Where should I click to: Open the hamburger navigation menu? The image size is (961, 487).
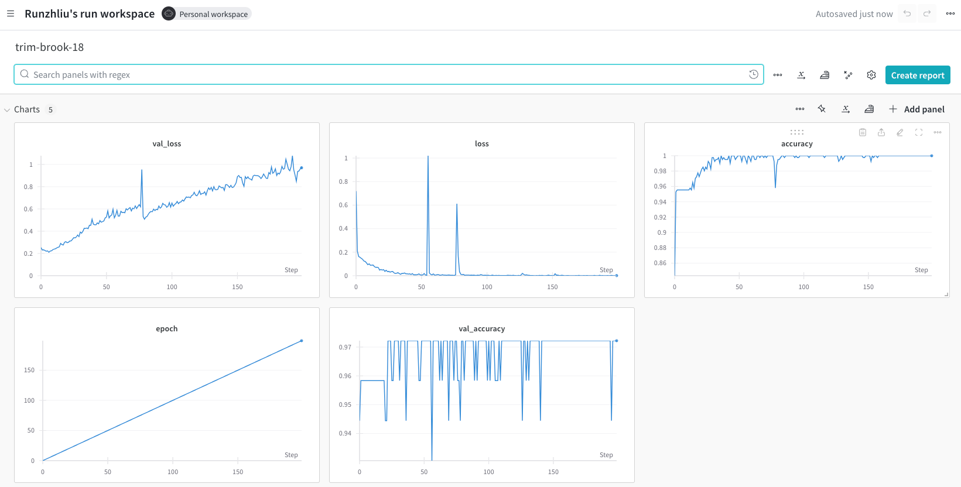[x=11, y=13]
